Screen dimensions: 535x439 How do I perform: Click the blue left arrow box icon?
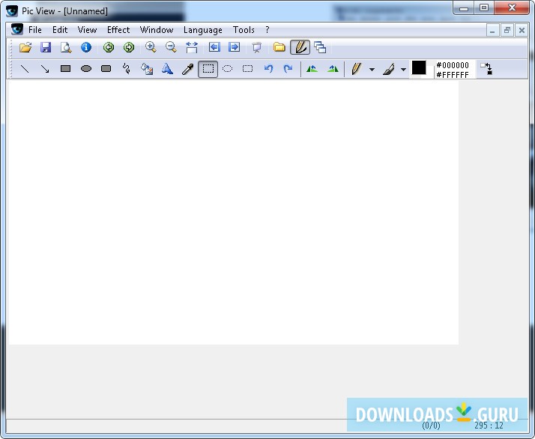tap(214, 47)
